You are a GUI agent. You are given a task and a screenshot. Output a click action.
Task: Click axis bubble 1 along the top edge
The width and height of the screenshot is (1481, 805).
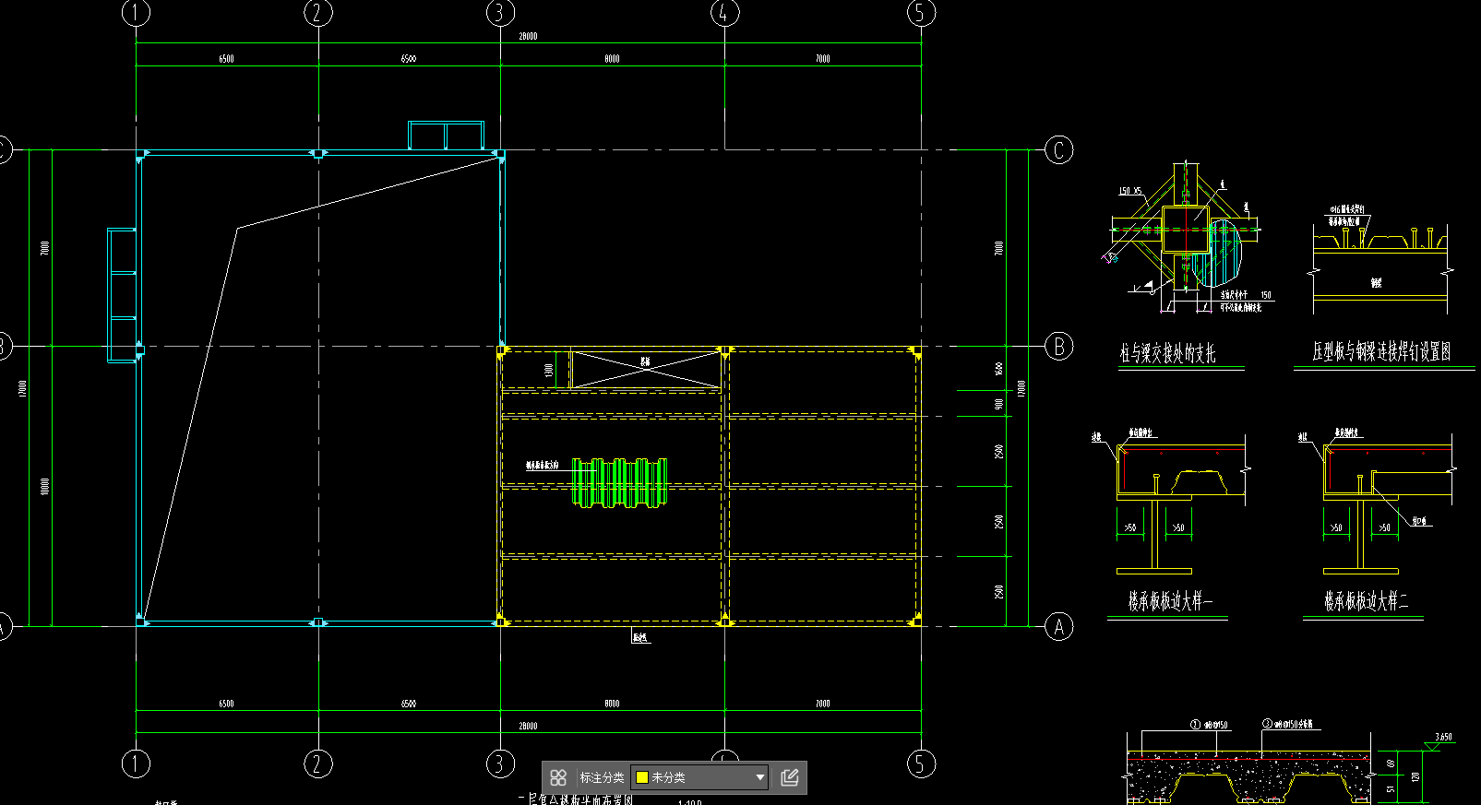coord(136,12)
